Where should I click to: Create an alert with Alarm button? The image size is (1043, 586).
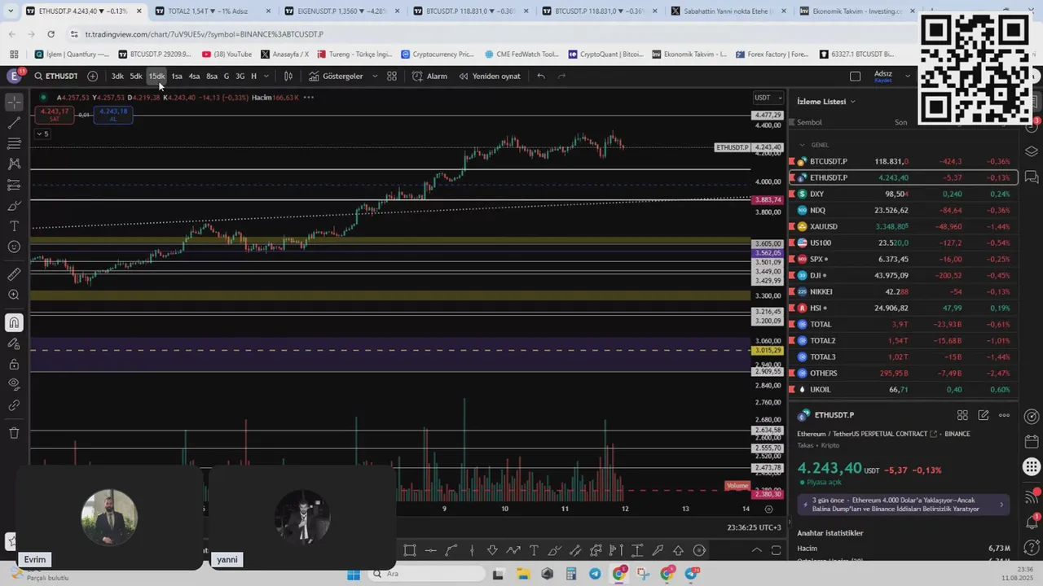[x=430, y=76]
